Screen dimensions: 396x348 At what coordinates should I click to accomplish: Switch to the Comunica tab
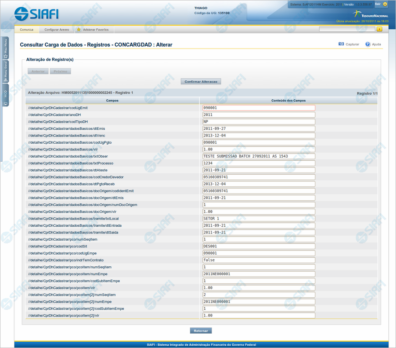coord(27,30)
